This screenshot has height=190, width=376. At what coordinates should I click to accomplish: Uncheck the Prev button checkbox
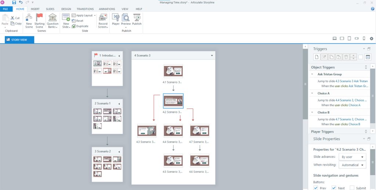pos(316,188)
